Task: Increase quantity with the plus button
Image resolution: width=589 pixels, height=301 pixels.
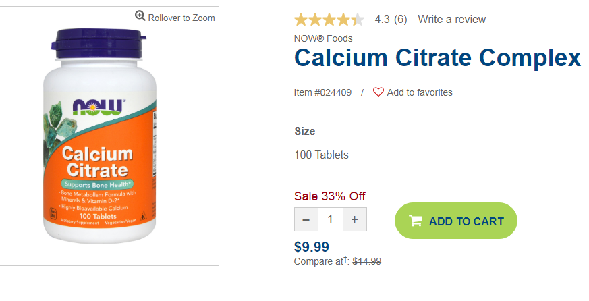Action: 355,219
